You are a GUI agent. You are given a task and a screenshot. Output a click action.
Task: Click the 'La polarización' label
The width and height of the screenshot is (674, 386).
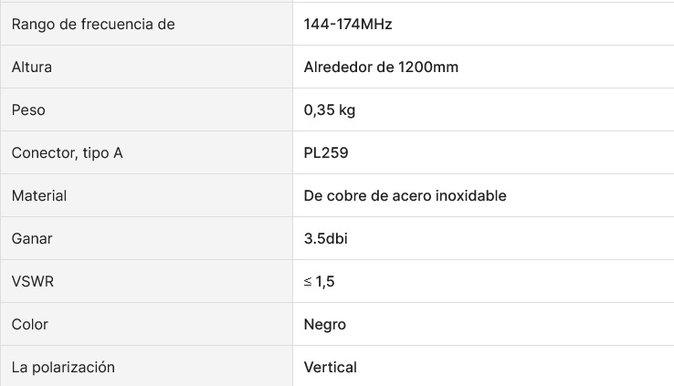(63, 367)
